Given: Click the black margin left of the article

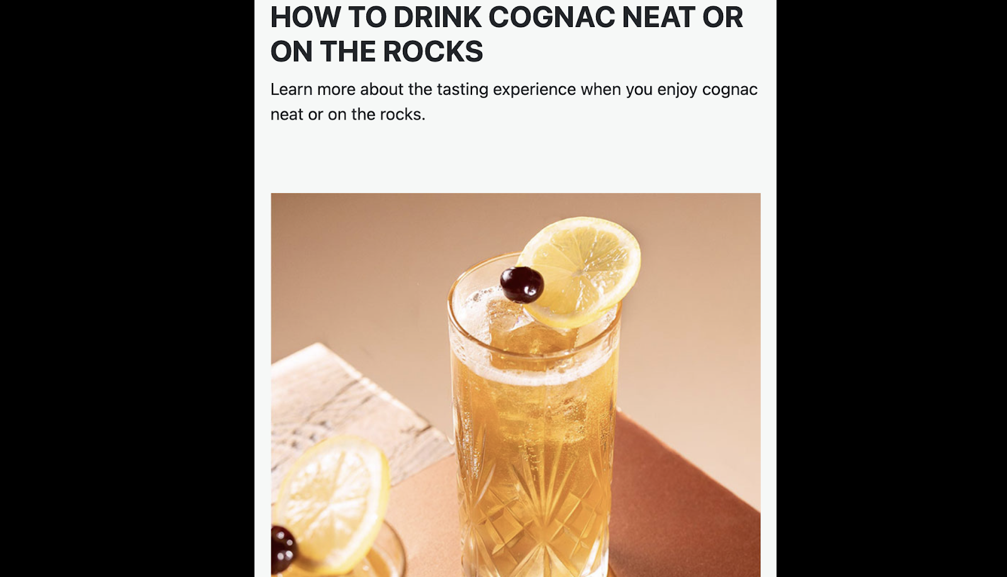Looking at the screenshot, I should [x=127, y=288].
